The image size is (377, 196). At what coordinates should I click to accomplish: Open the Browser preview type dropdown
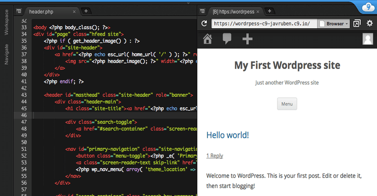[x=334, y=24]
